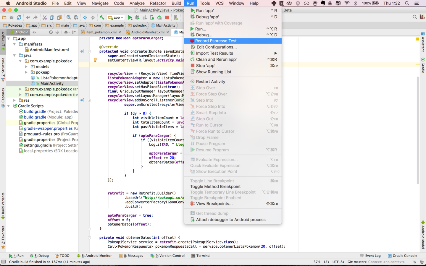Open build.gradle (Module: app) file
Image resolution: width=426 pixels, height=266 pixels.
point(48,117)
